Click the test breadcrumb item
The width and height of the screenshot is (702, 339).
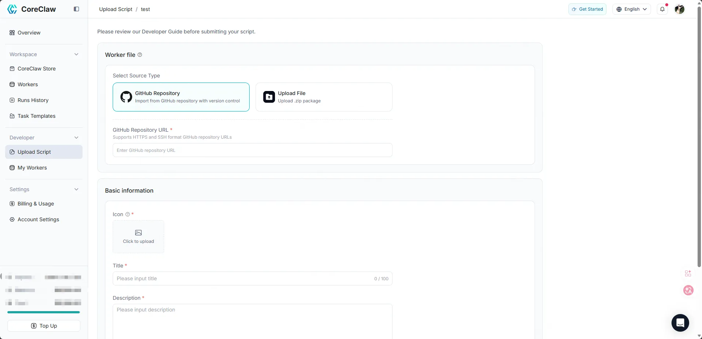(145, 9)
